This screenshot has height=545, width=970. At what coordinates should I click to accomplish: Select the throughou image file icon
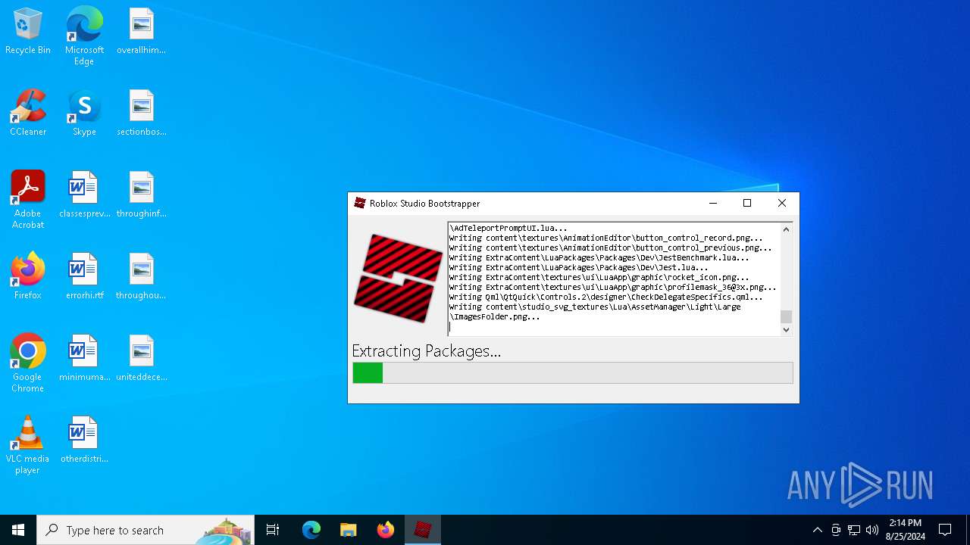[141, 276]
